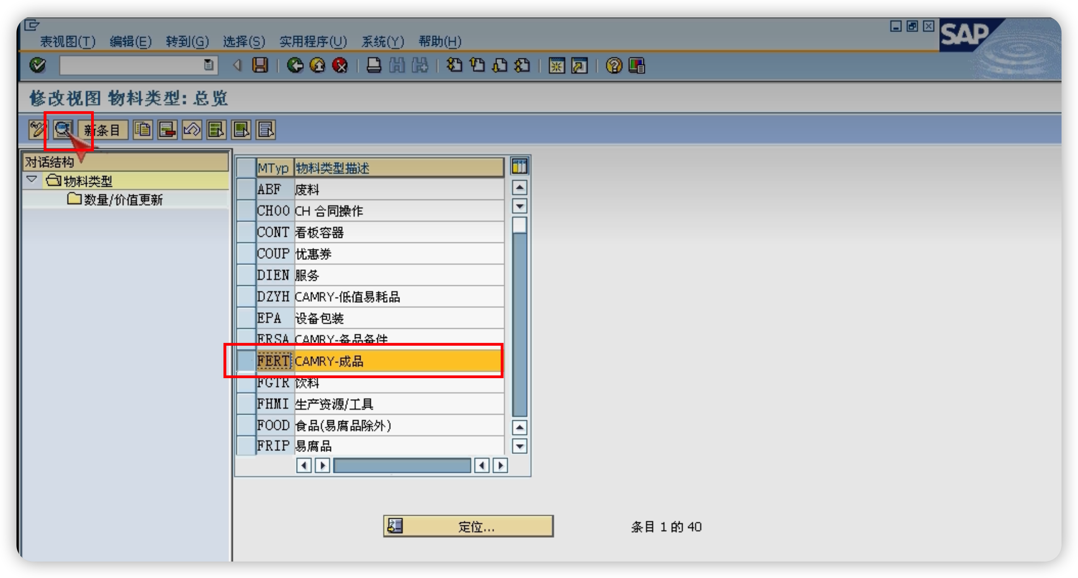This screenshot has height=578, width=1078.
Task: Select the row selector for DIEN
Action: (246, 275)
